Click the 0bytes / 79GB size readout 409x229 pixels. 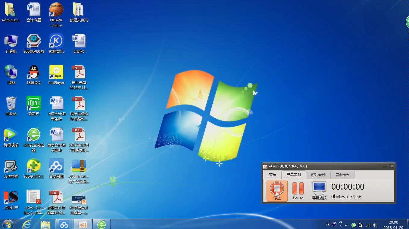(x=346, y=197)
